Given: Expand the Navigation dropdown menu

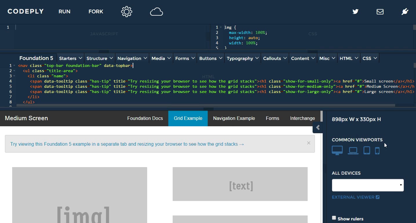Looking at the screenshot, I should pyautogui.click(x=132, y=58).
